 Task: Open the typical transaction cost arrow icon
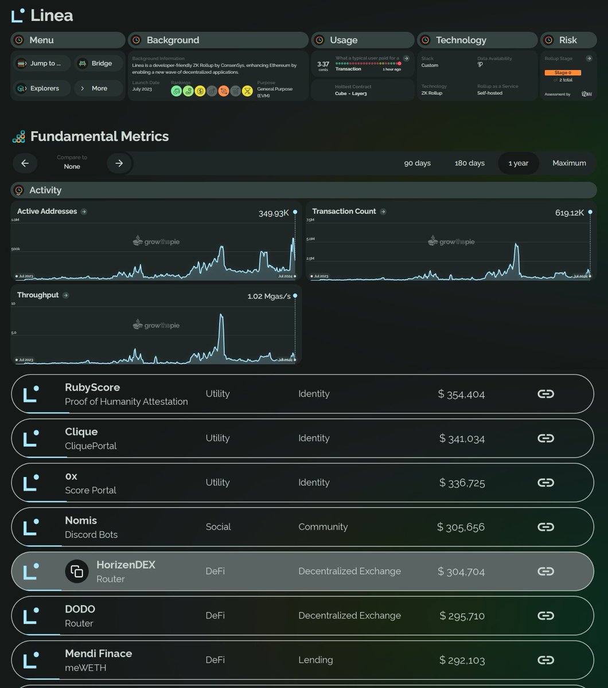coord(406,58)
